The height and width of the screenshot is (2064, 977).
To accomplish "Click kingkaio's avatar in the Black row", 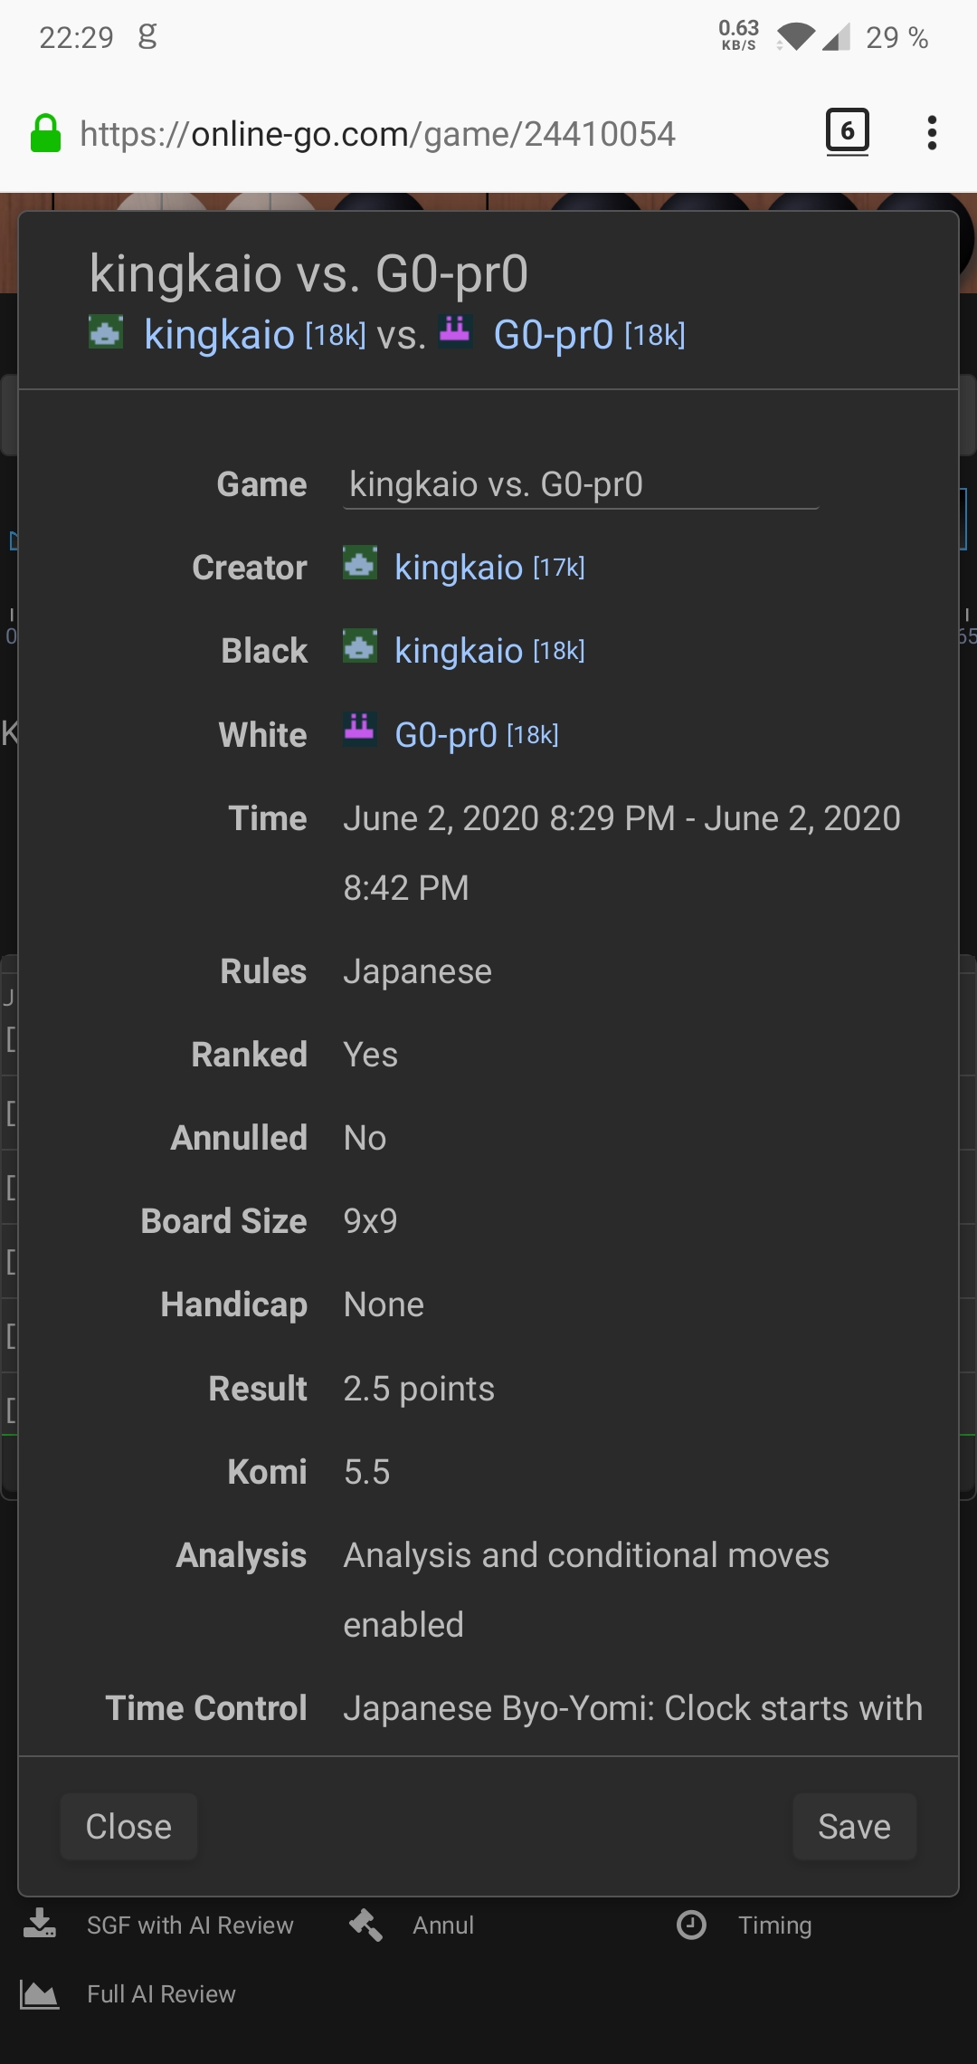I will (360, 648).
